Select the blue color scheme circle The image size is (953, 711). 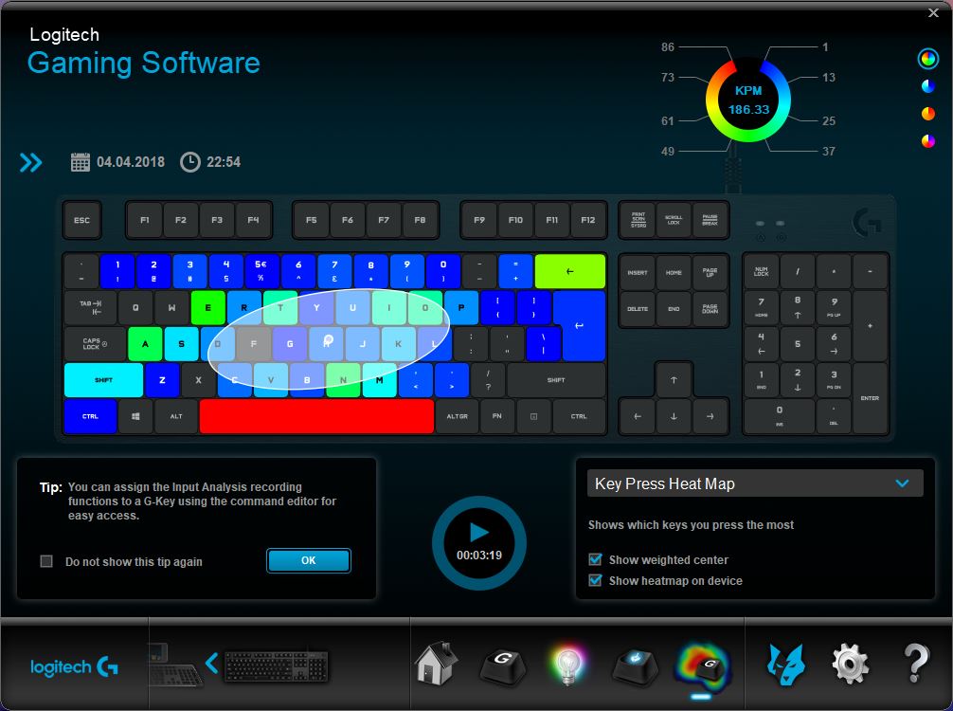pos(928,86)
